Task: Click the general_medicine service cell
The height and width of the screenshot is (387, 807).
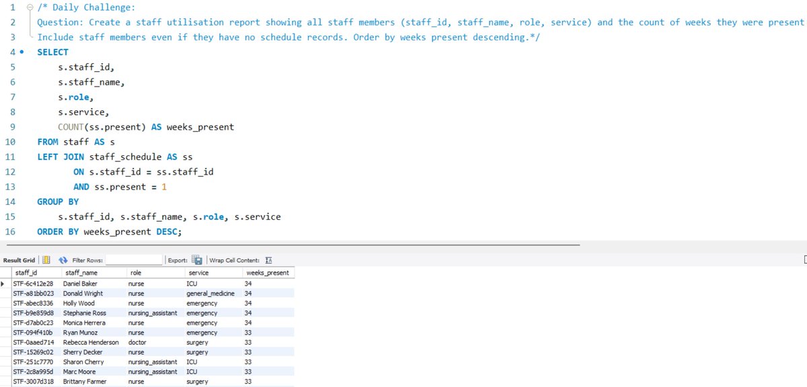Action: (x=214, y=294)
